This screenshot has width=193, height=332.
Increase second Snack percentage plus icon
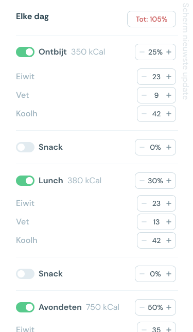click(169, 274)
